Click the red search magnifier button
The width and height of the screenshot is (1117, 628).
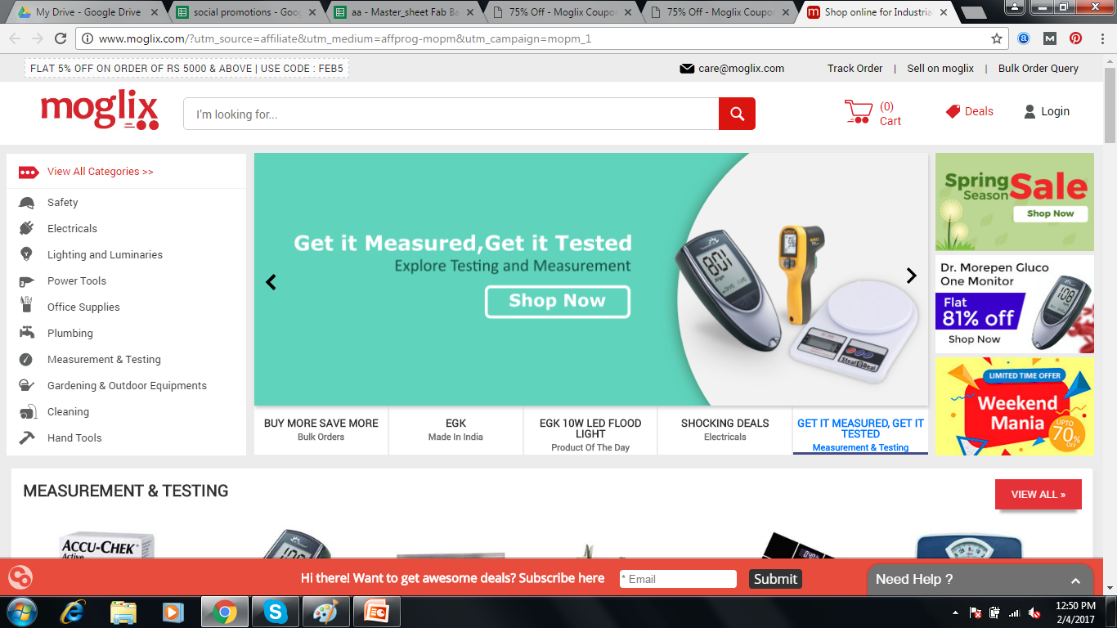(x=737, y=114)
